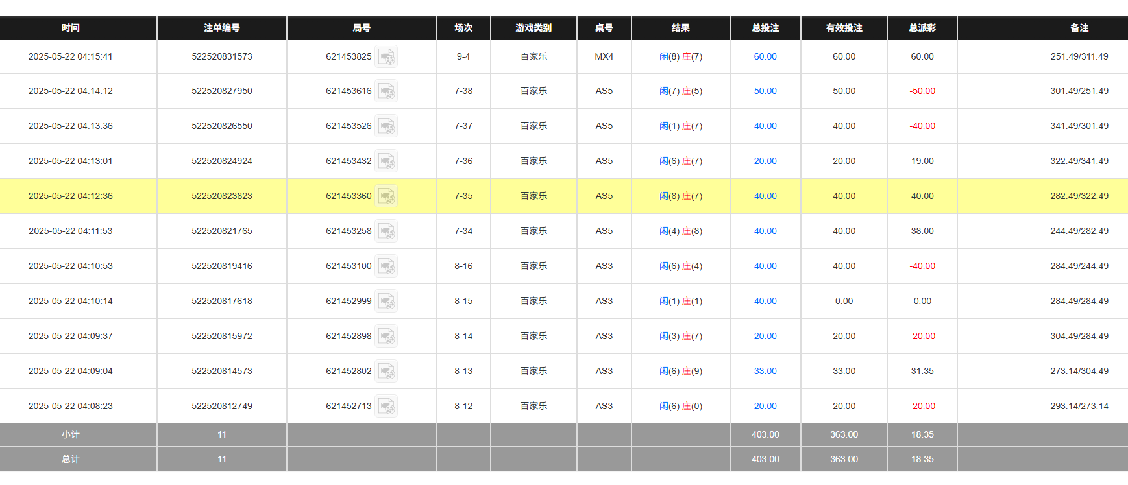View replay icon for round 621453258
1128x485 pixels.
point(386,231)
